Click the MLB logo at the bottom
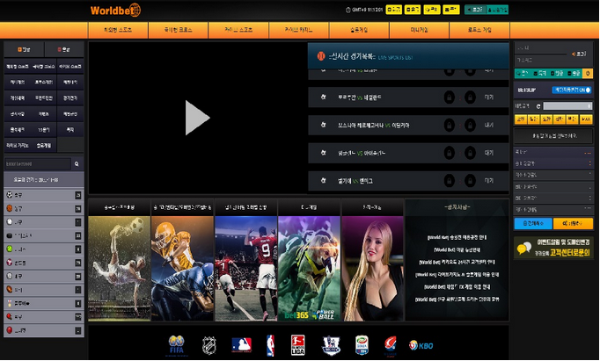The height and width of the screenshot is (361, 600). [x=242, y=345]
